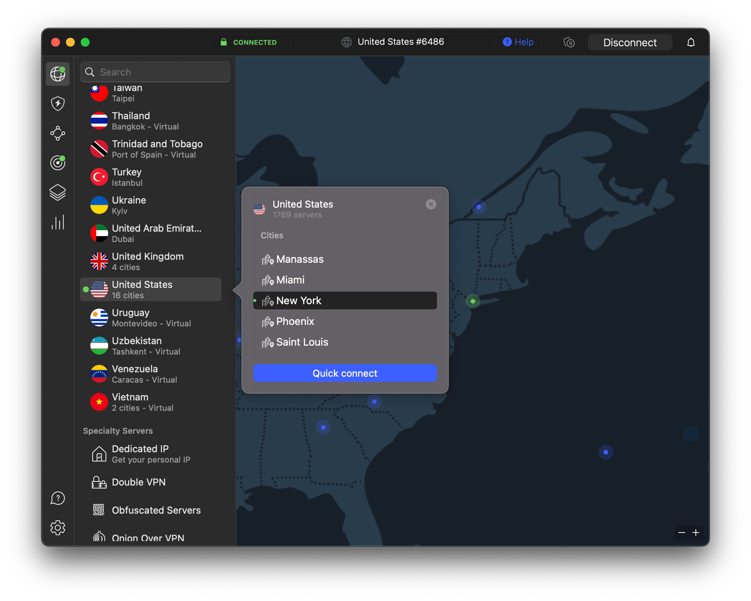
Task: Zoom out the map with minus button
Action: [681, 532]
